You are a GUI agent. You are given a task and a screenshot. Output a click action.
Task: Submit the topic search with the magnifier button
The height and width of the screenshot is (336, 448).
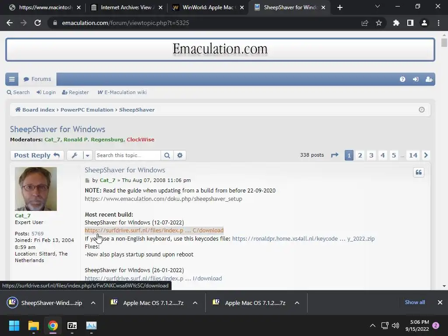[x=167, y=155]
